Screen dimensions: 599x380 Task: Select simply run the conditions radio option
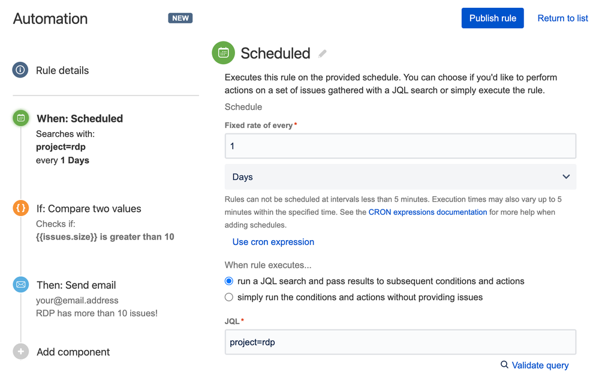[x=229, y=297]
